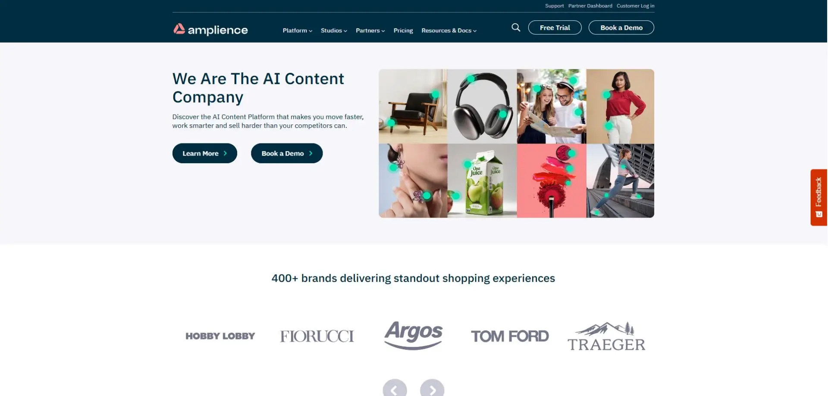The image size is (828, 396).
Task: Open Partner Dashboard link
Action: pyautogui.click(x=590, y=6)
